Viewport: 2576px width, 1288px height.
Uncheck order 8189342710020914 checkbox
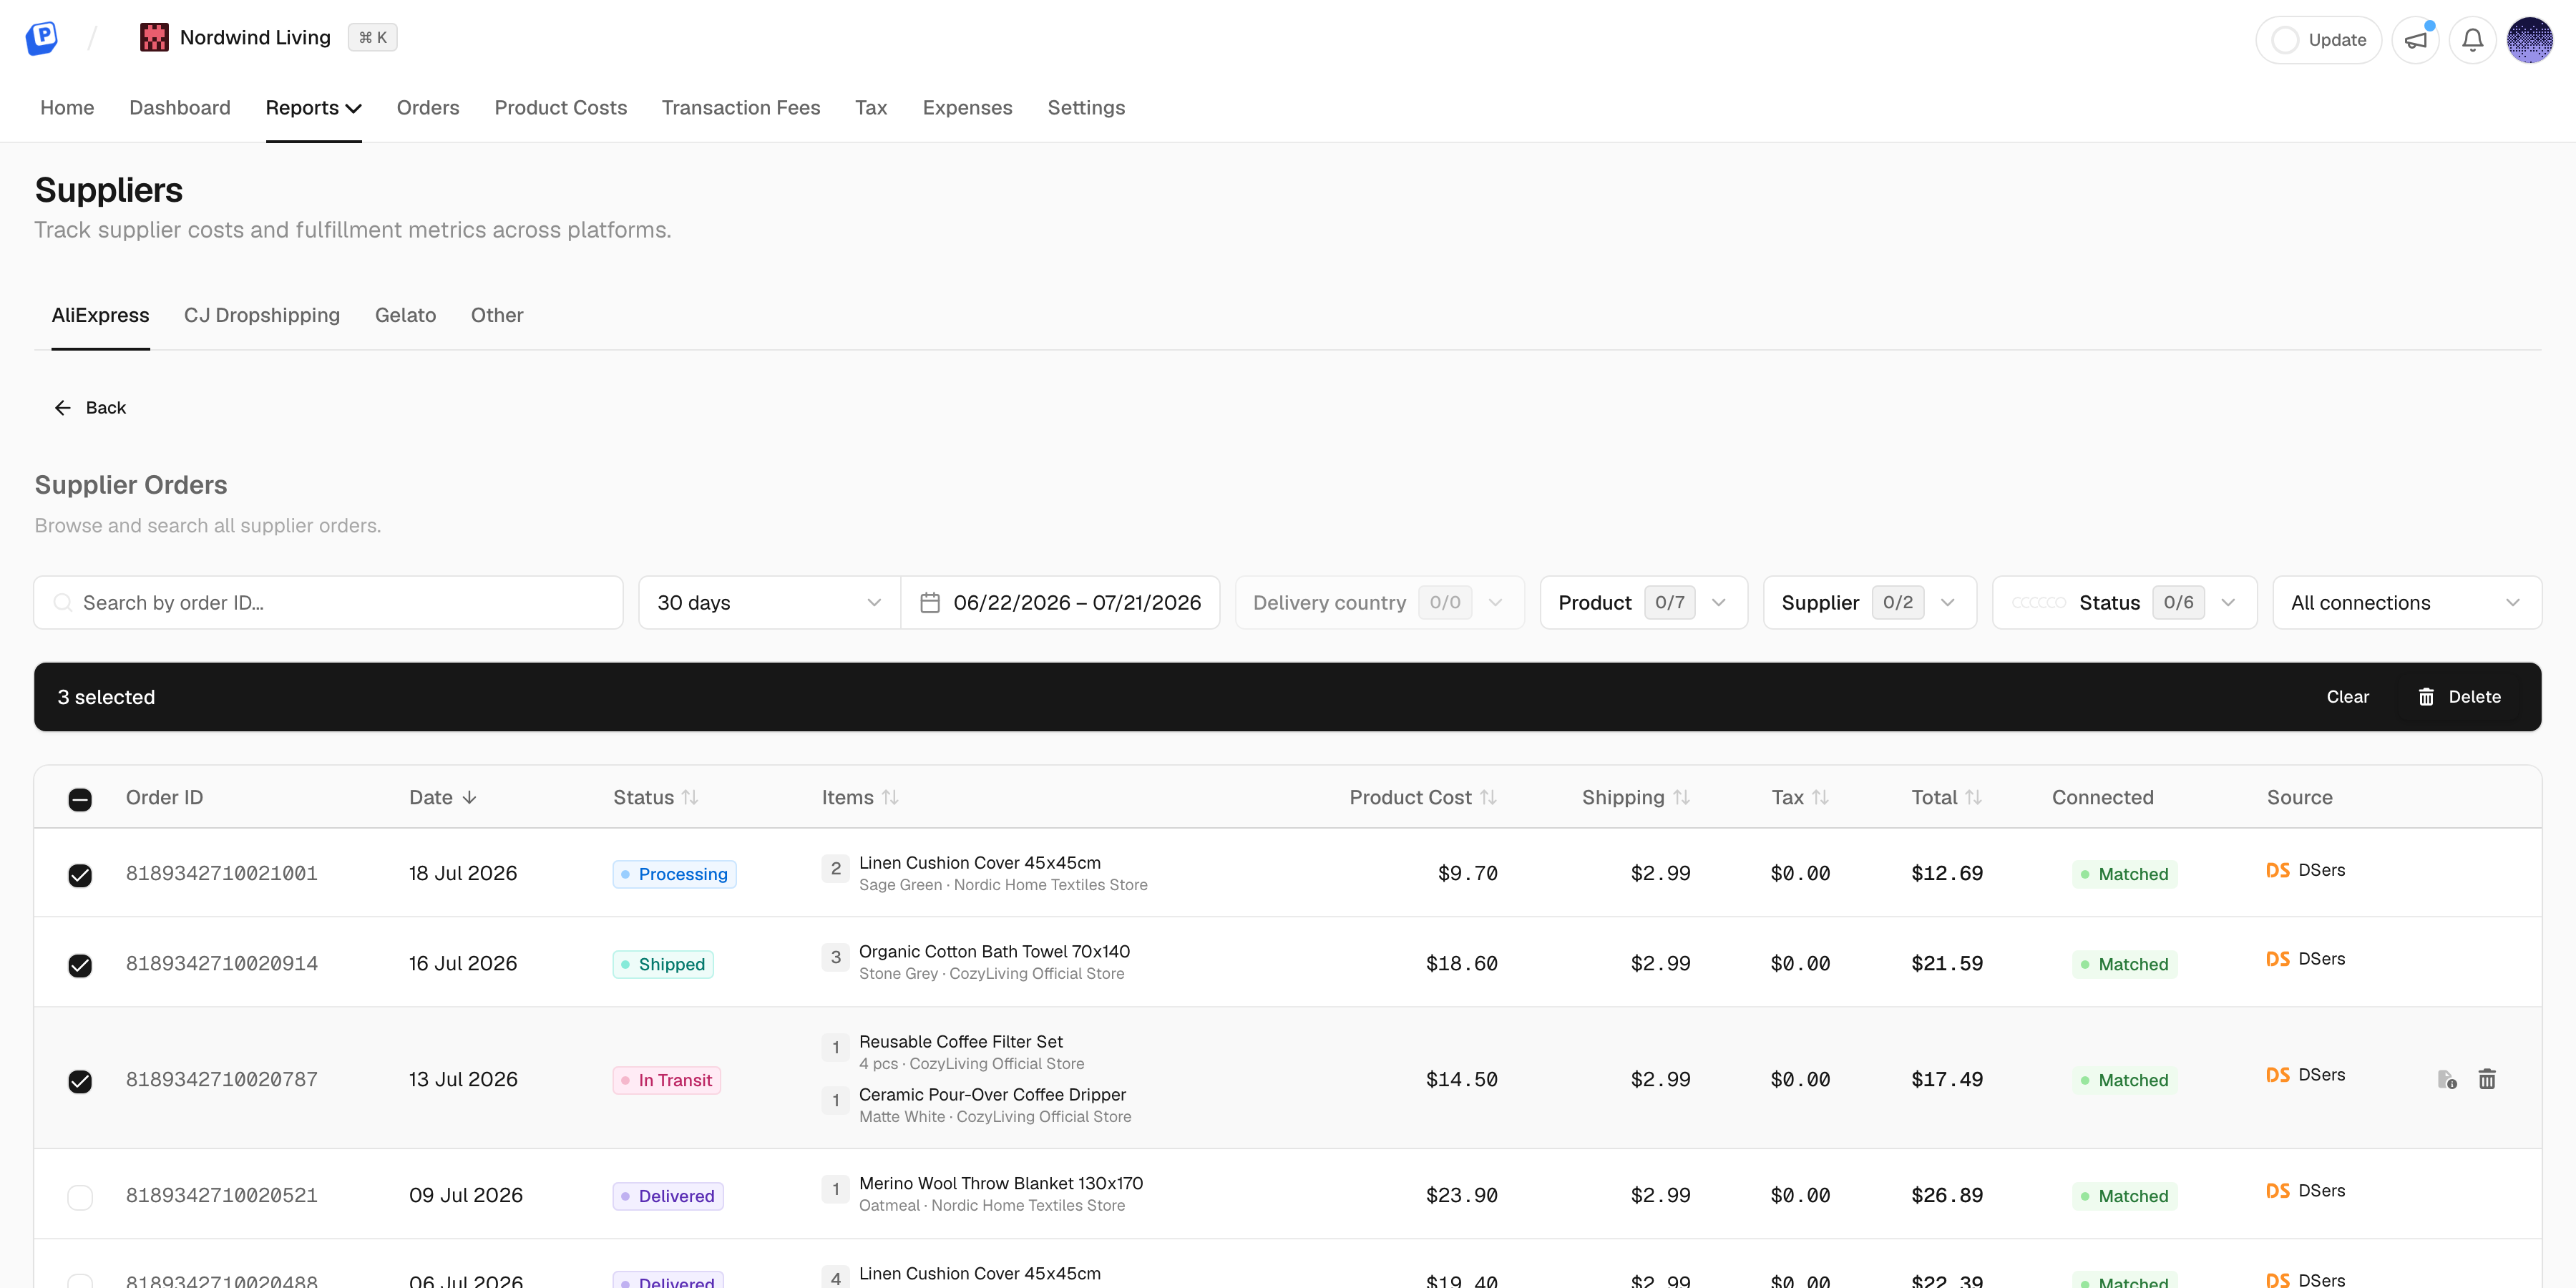pyautogui.click(x=80, y=965)
